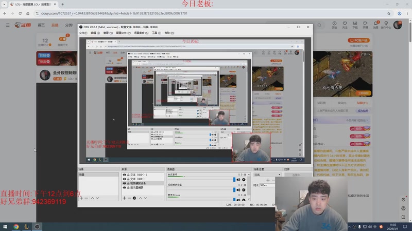Click the 成为钻粉 button
The width and height of the screenshot is (412, 231).
tap(363, 111)
